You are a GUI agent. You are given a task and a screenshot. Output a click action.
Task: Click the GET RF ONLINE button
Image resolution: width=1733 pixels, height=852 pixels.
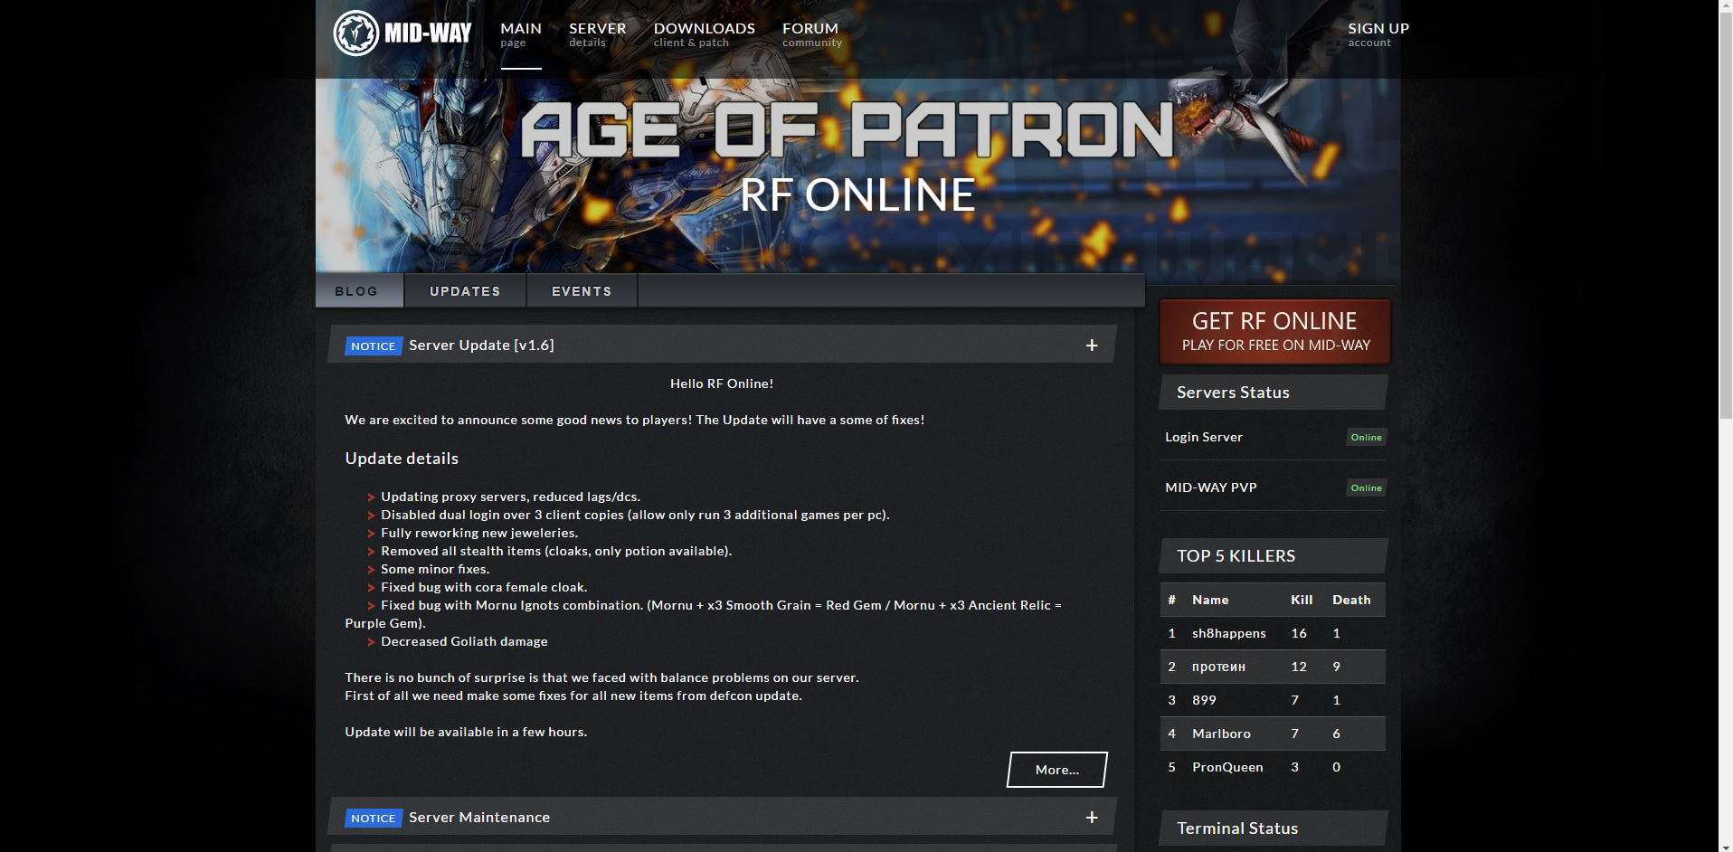[x=1275, y=332]
